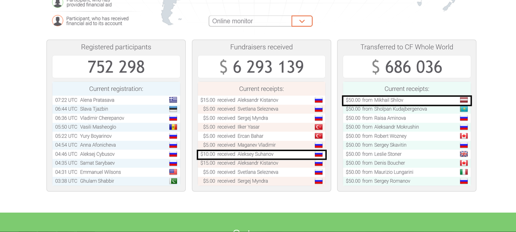Click the Pakistani flag beside Ghulam Shabbir

[x=173, y=181]
